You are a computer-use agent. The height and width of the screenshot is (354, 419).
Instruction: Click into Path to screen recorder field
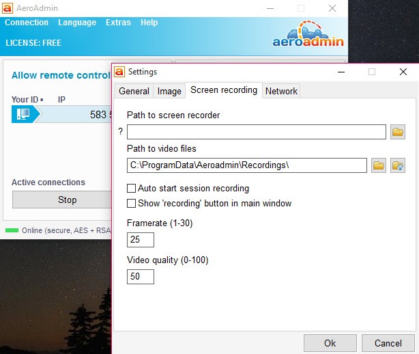(x=257, y=132)
